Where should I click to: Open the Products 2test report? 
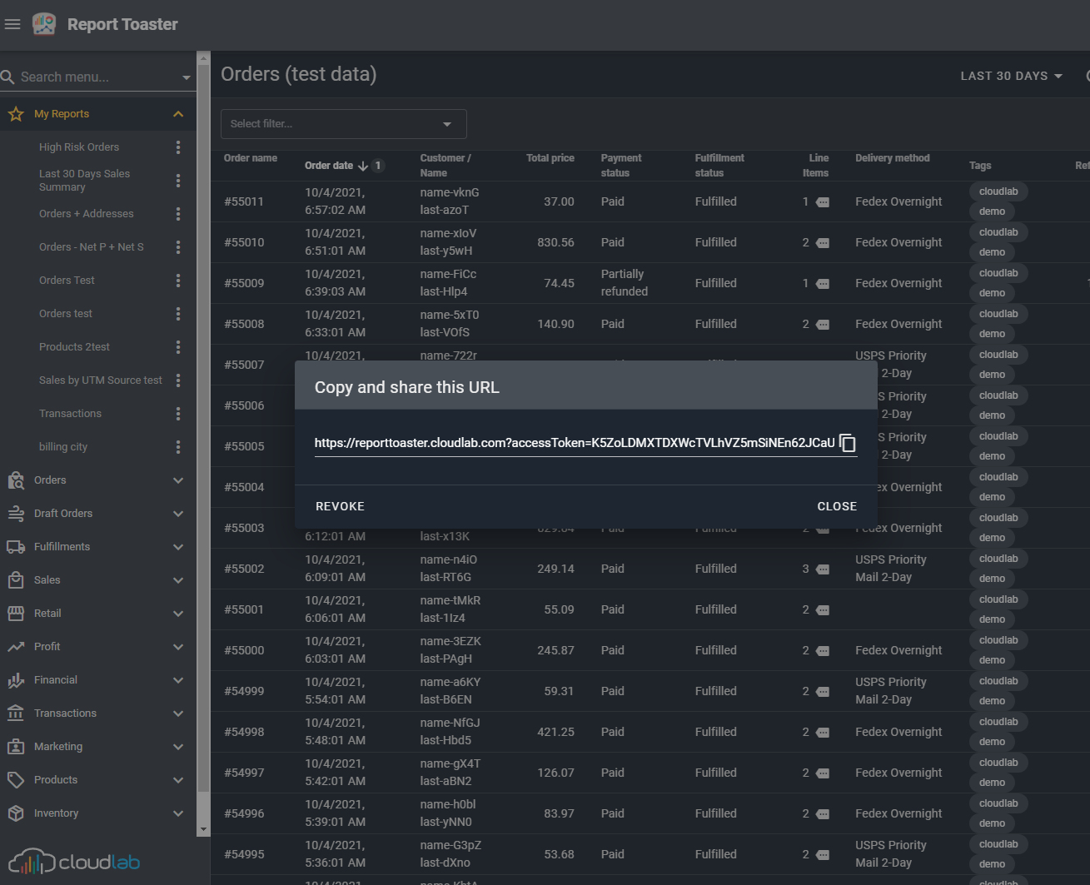click(74, 347)
